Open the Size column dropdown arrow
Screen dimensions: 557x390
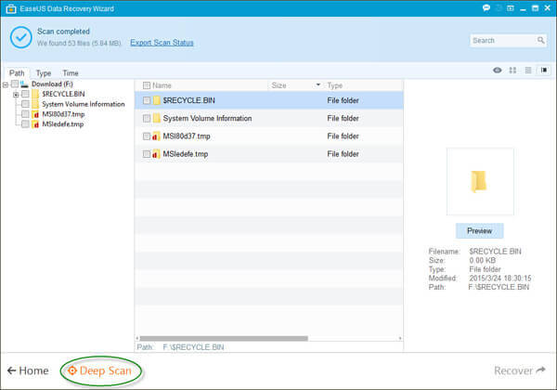coord(317,84)
